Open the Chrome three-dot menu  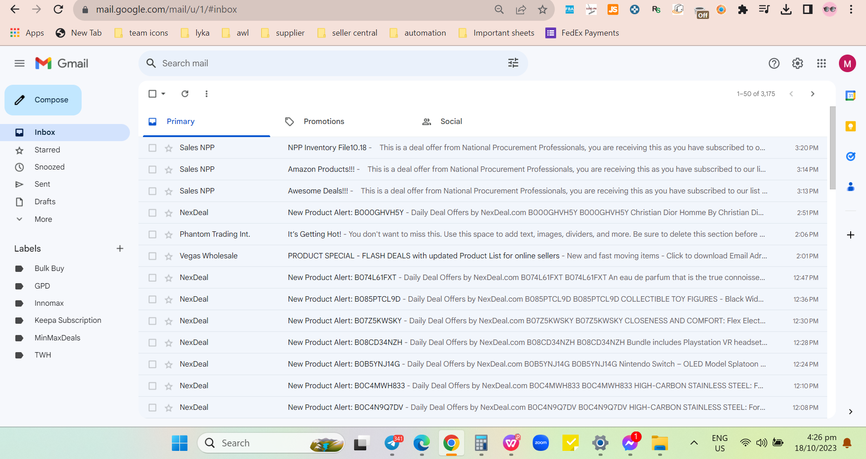pos(851,9)
